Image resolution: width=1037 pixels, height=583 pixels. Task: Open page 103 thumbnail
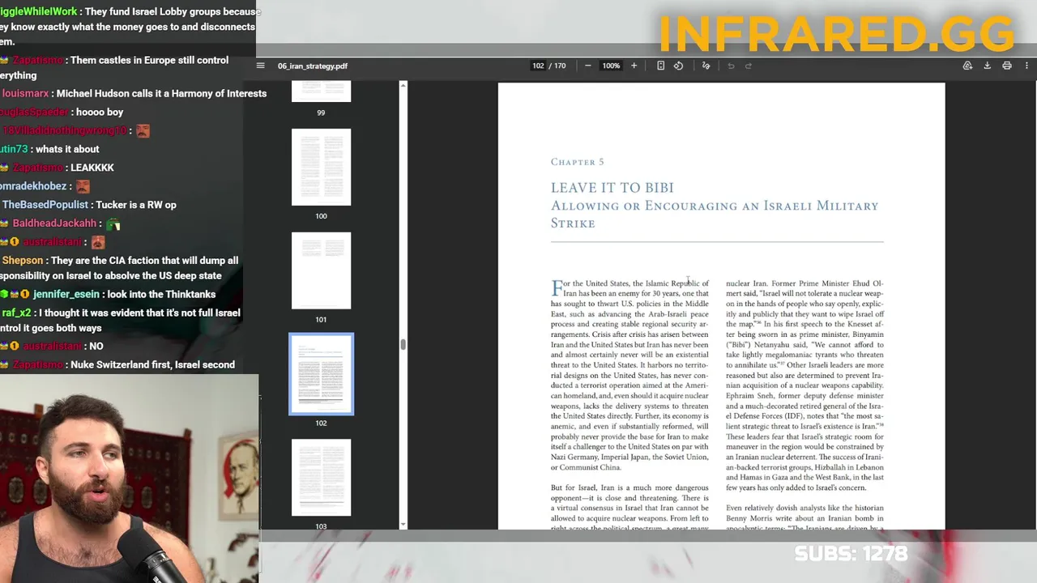point(322,478)
